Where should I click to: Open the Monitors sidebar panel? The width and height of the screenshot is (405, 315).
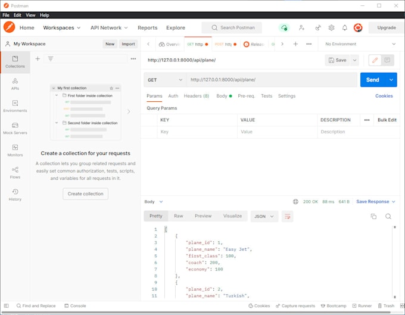point(15,151)
